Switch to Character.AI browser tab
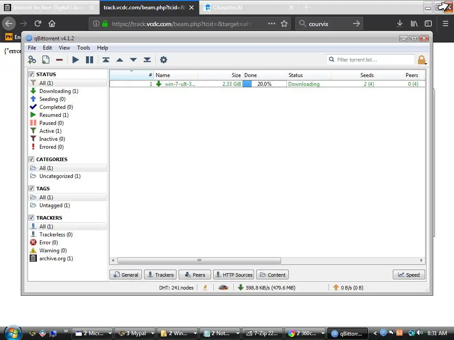The height and width of the screenshot is (340, 454). tap(248, 8)
